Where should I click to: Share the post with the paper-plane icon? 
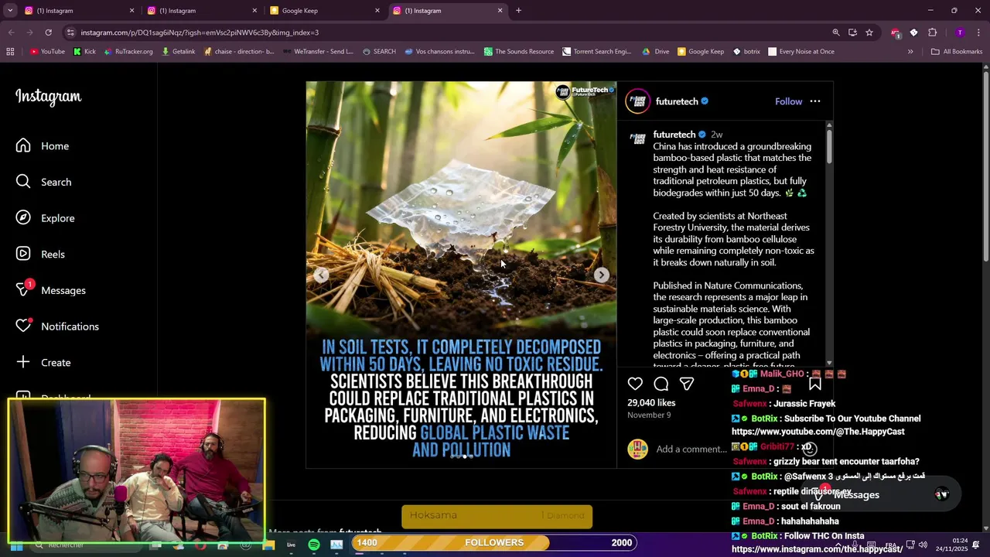[x=686, y=384]
